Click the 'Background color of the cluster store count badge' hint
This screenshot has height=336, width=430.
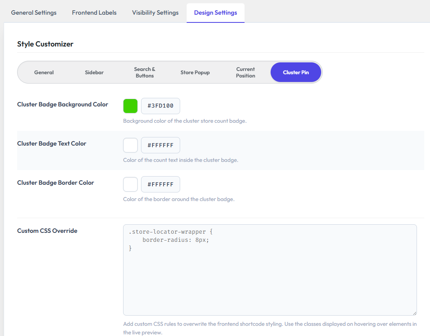click(185, 121)
